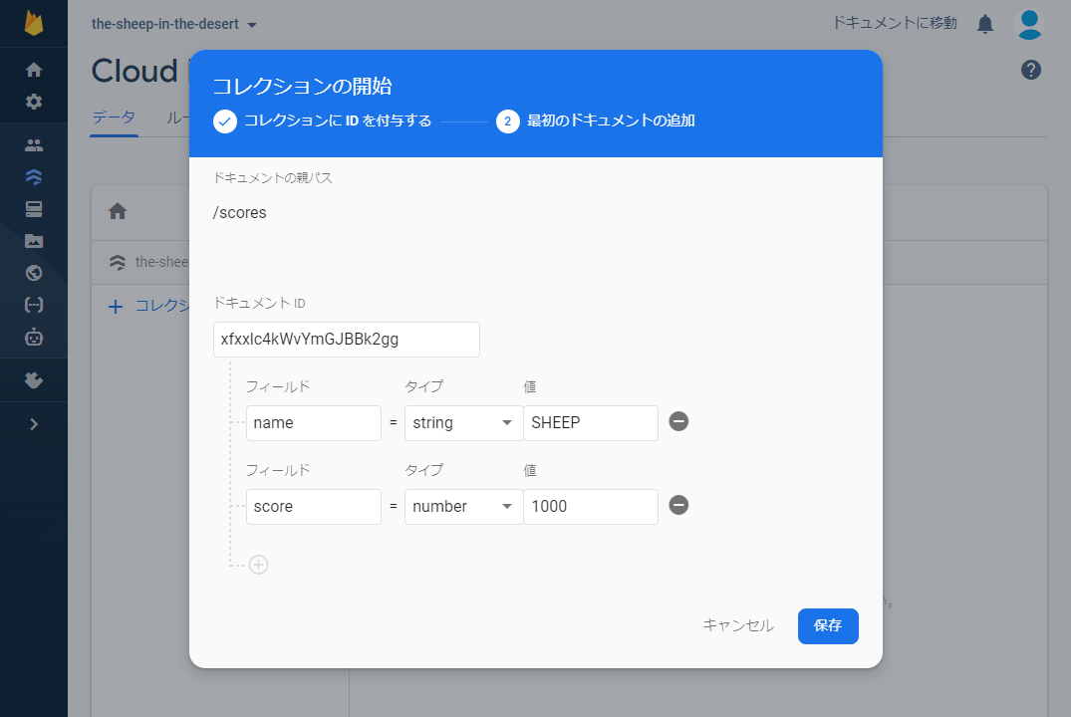The image size is (1071, 717).
Task: Click the ドキュメント ID label
Action: tap(260, 303)
